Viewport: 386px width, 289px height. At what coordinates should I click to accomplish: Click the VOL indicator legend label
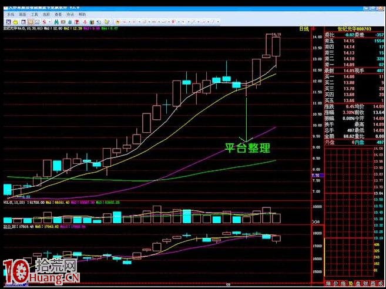pyautogui.click(x=15, y=202)
